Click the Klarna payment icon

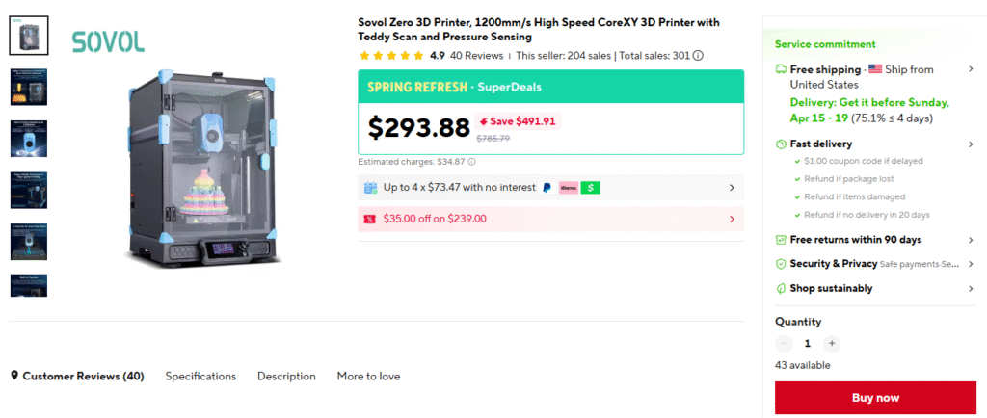pyautogui.click(x=568, y=188)
